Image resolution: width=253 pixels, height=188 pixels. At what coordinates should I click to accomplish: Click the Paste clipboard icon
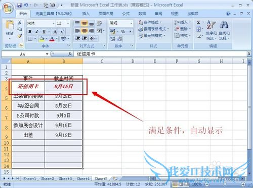click(10, 25)
